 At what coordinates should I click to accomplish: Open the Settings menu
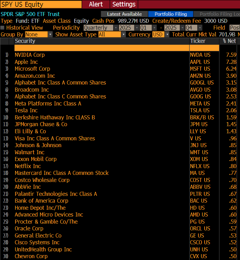click(124, 4)
